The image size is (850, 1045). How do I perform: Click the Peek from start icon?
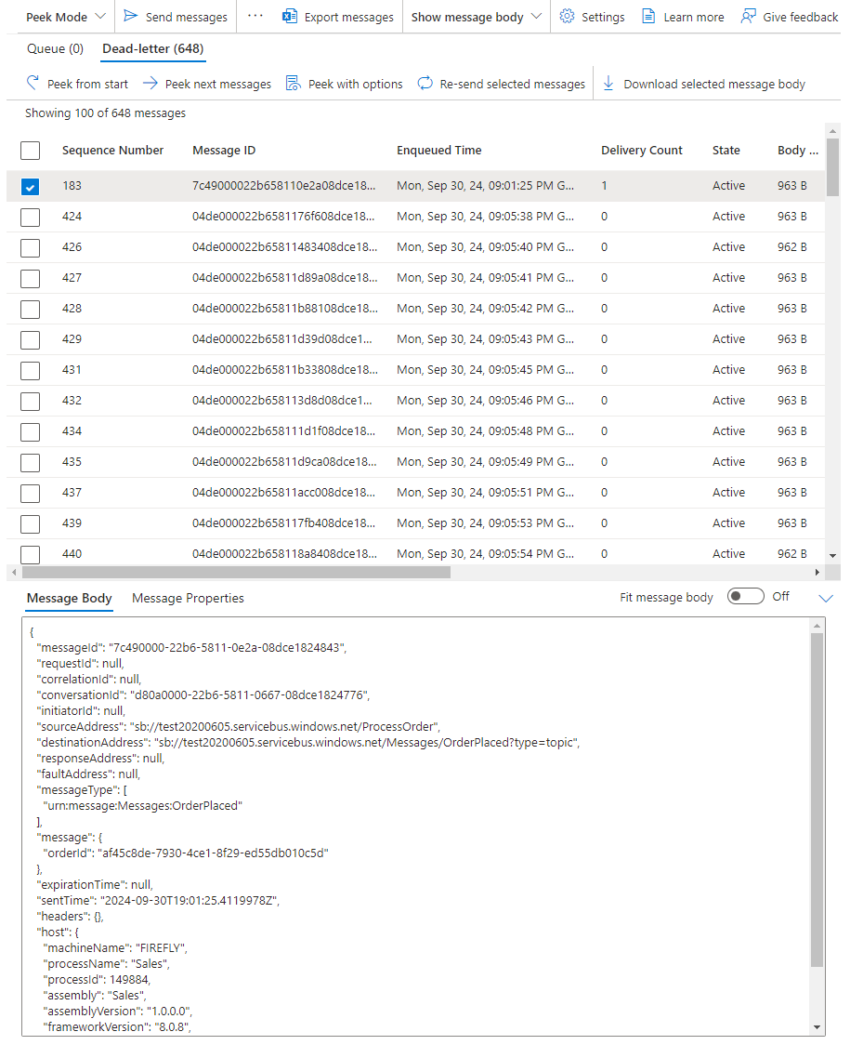click(x=33, y=84)
